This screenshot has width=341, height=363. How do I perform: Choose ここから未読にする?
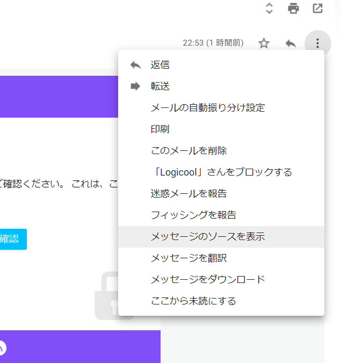(221, 301)
